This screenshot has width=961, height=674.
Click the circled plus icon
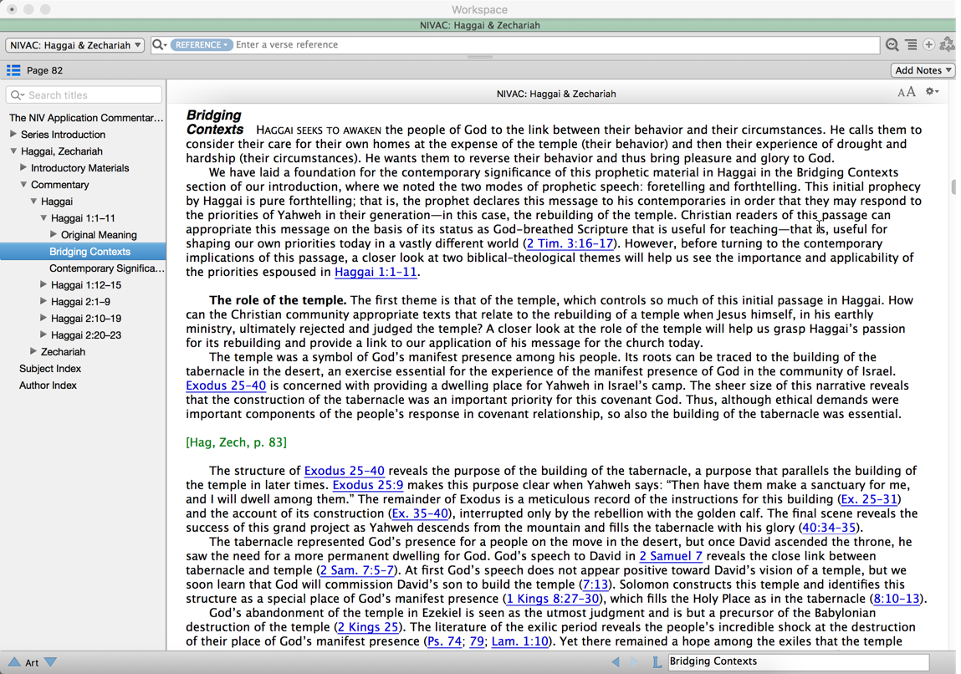point(928,45)
